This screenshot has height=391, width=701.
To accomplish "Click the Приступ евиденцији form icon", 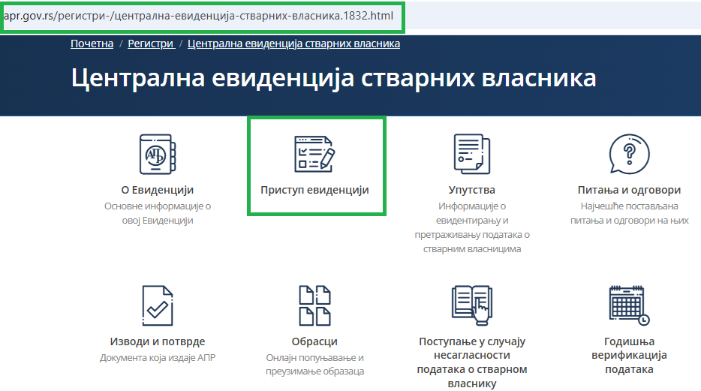I will [314, 154].
